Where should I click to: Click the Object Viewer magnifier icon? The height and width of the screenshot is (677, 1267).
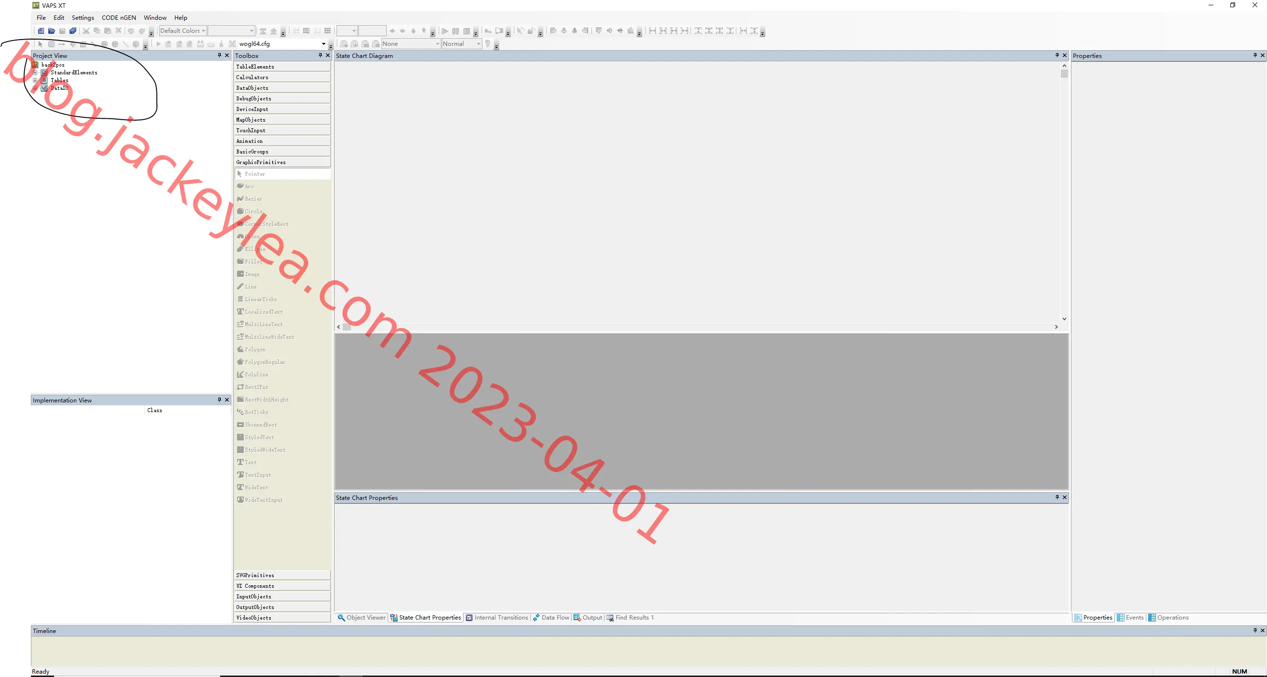(341, 618)
